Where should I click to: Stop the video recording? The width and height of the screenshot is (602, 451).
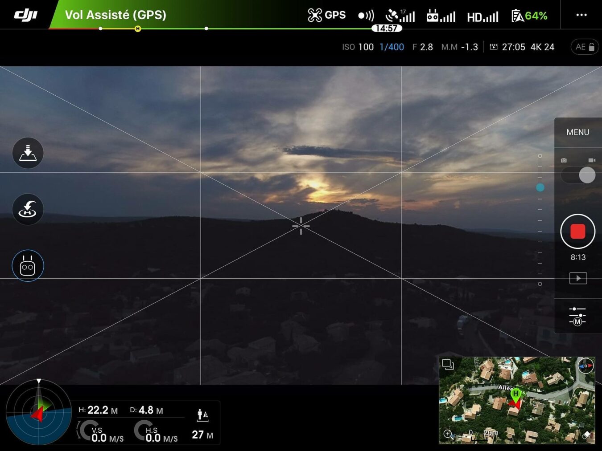coord(577,232)
